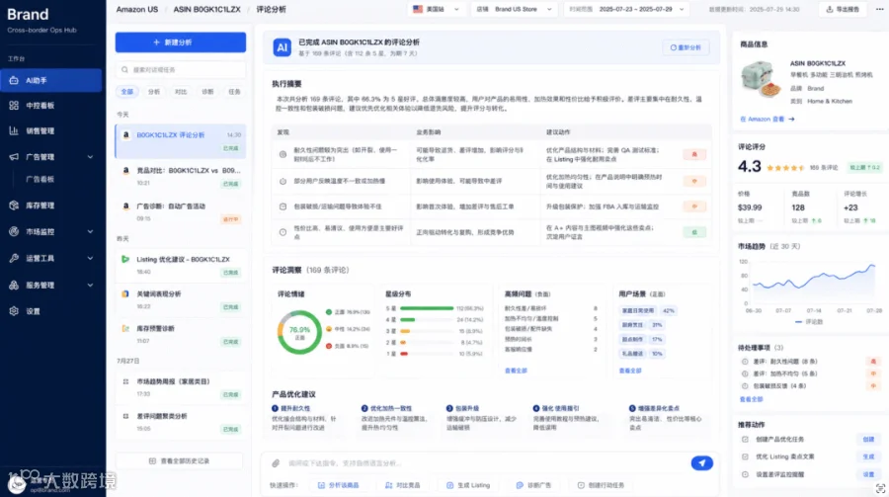Toggle the 差评: 耐久性问题 pending item

click(x=745, y=362)
